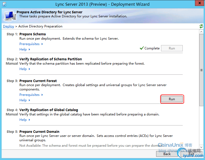Click the 'Complete' status text of Step 1
This screenshot has width=205, height=160.
152,48
